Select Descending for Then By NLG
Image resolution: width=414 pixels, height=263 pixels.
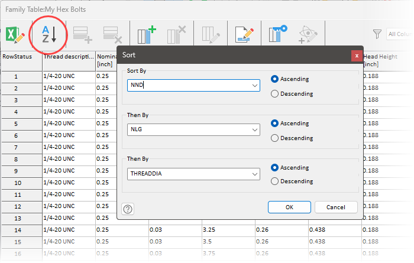pos(274,138)
